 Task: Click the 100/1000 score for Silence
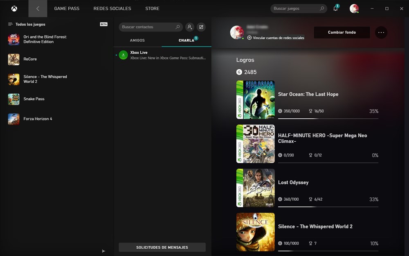pyautogui.click(x=291, y=243)
